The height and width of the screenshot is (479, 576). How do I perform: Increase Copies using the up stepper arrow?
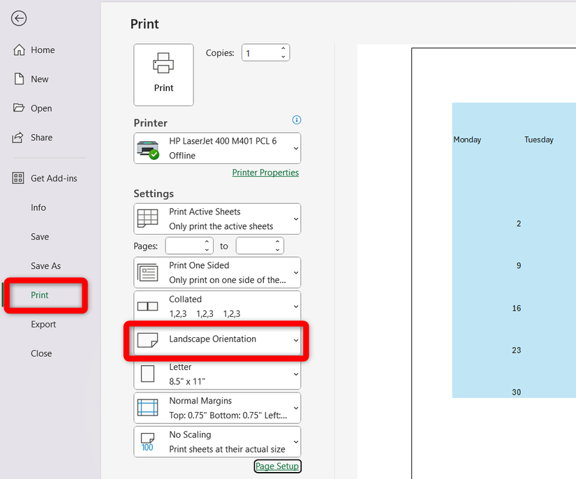pos(283,48)
